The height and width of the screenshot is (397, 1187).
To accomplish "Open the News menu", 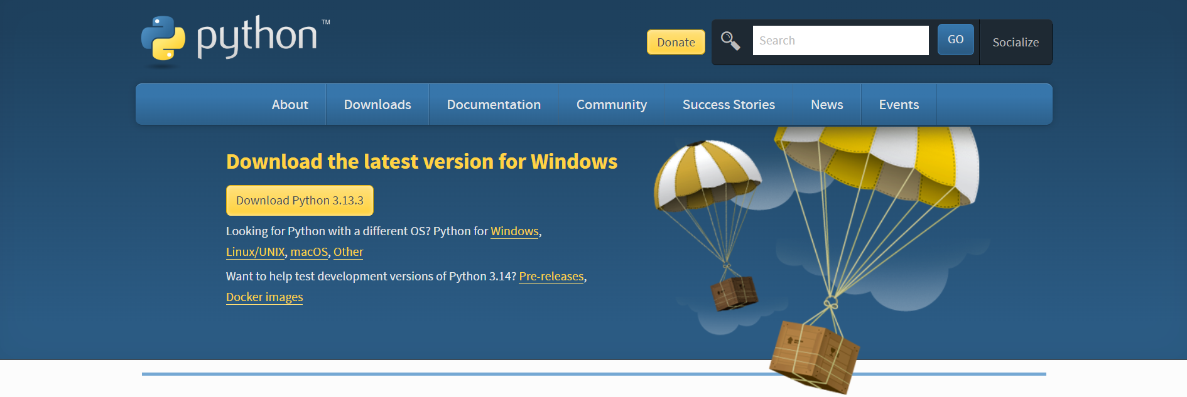I will pos(827,105).
